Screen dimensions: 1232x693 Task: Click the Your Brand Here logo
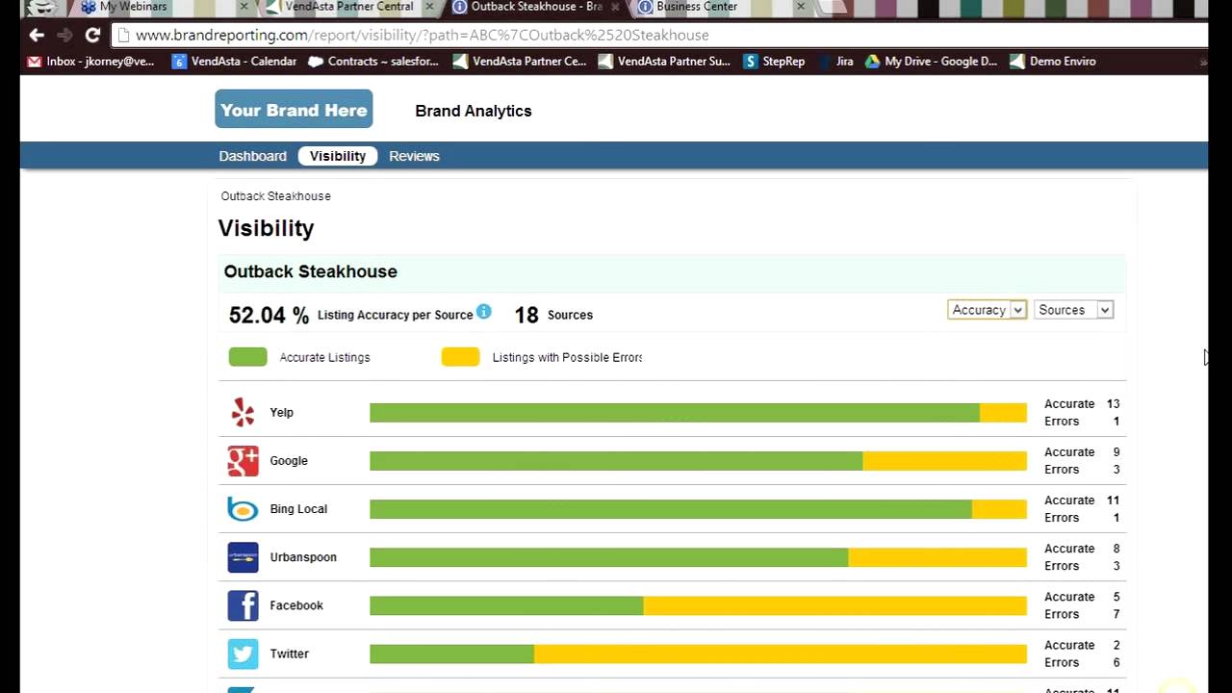tap(294, 110)
